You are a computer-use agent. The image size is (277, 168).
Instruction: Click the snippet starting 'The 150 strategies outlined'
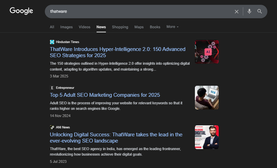tap(120, 66)
